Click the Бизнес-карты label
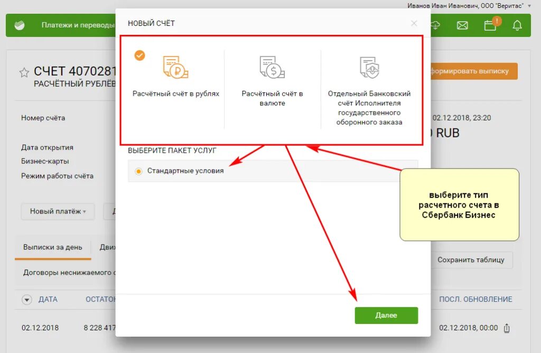 (45, 161)
